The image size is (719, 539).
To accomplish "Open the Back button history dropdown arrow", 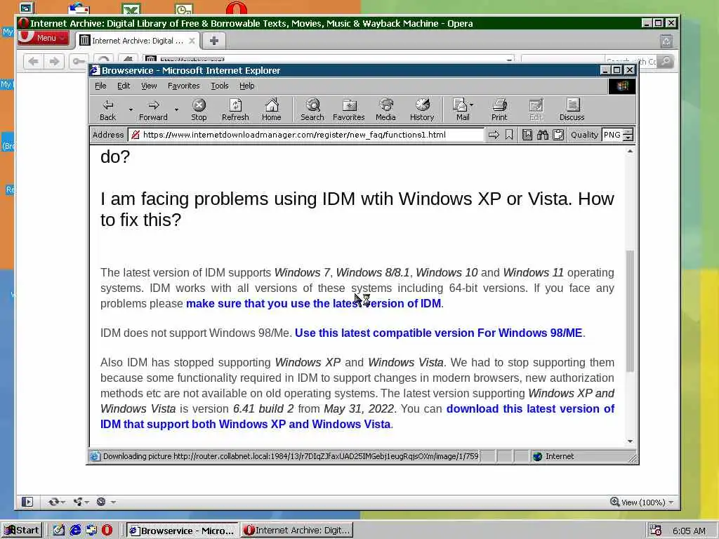I will pyautogui.click(x=131, y=110).
